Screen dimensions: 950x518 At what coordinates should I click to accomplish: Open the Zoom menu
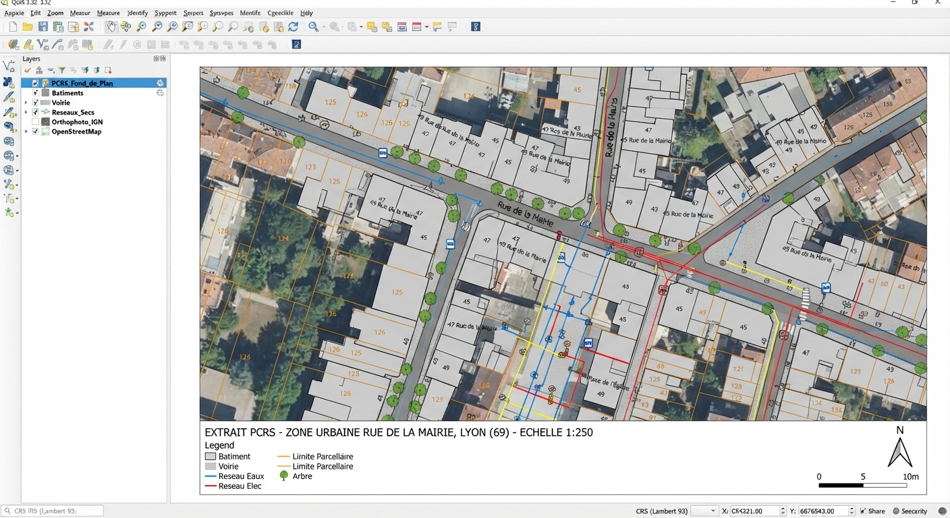pyautogui.click(x=55, y=13)
